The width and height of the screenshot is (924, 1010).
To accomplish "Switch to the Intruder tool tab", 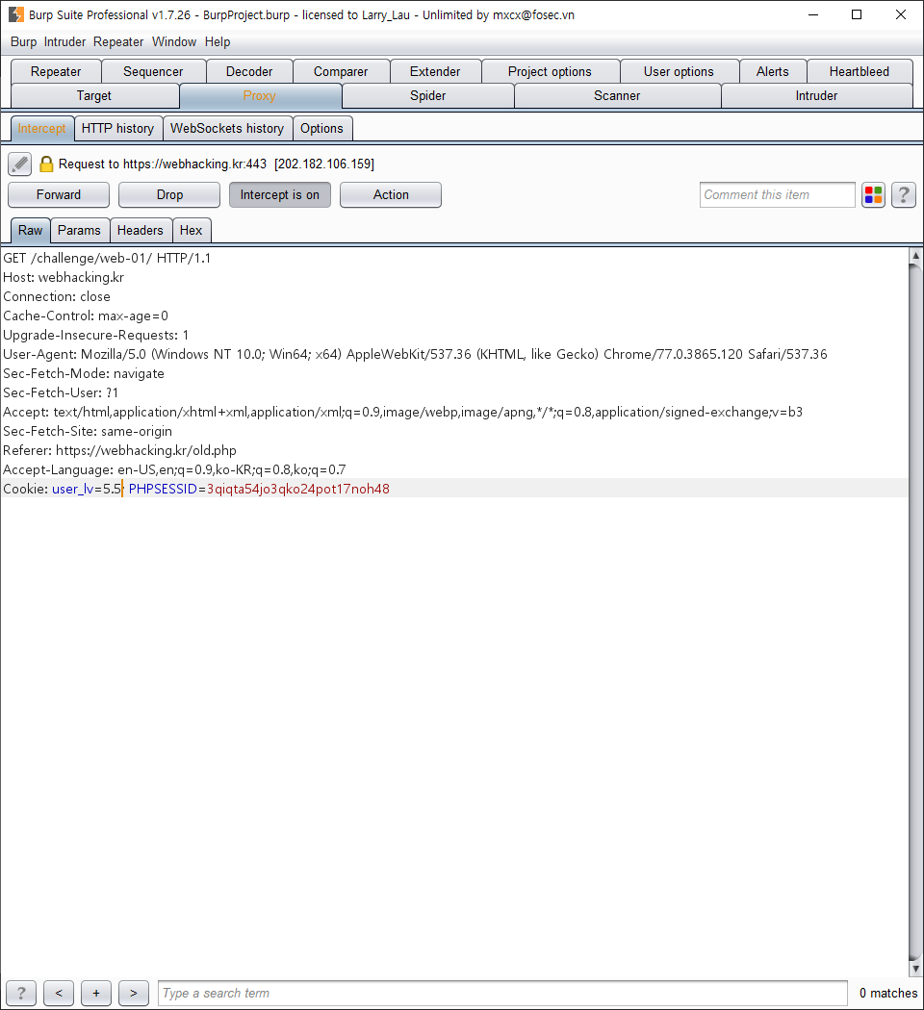I will point(816,95).
